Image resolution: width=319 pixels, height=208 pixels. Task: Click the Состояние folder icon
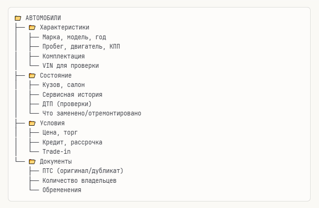tap(32, 75)
